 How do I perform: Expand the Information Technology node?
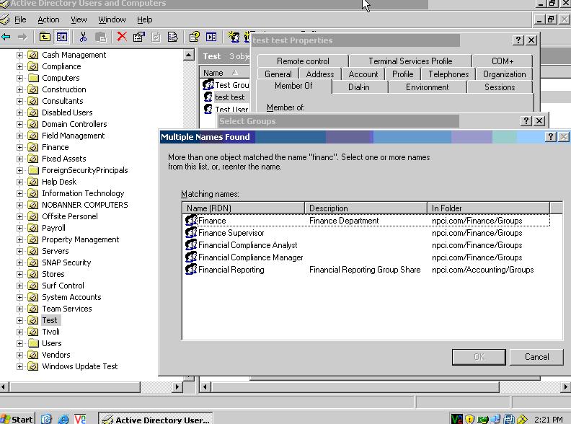19,193
